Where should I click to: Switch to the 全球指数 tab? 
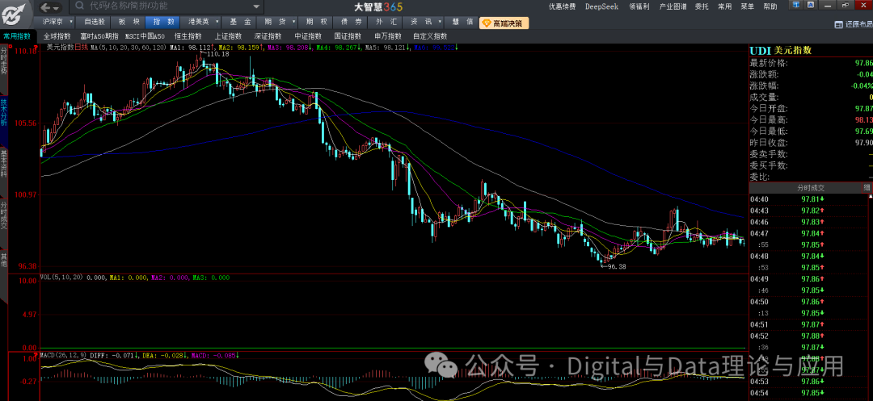[x=58, y=36]
